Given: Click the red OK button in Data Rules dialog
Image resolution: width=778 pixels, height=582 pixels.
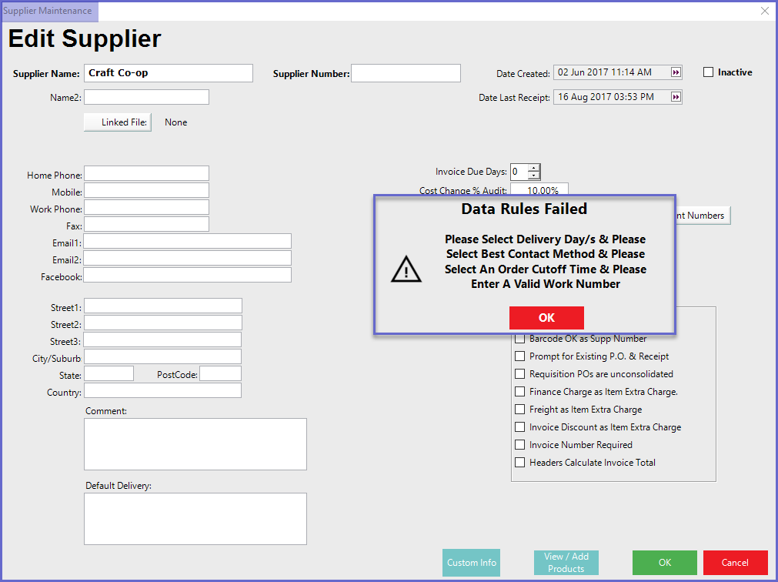Looking at the screenshot, I should coord(546,318).
